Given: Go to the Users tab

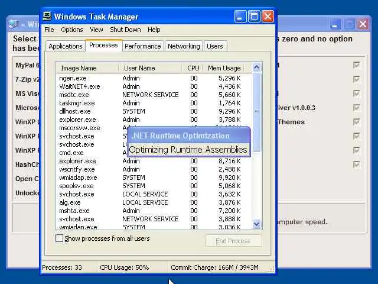Looking at the screenshot, I should click(215, 46).
